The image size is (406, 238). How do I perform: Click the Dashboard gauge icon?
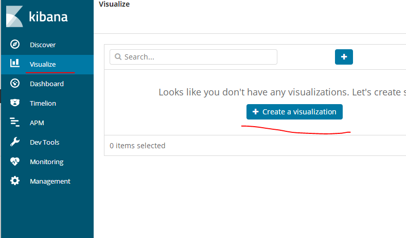coord(15,83)
